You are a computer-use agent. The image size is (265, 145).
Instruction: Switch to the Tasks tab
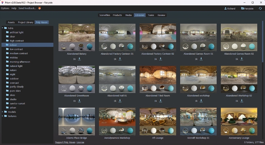[151, 15]
